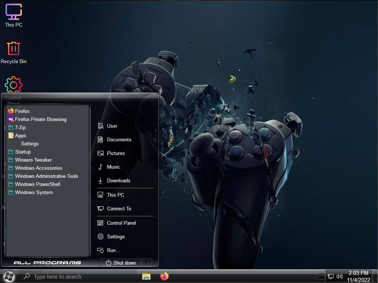Open the Run... dialog entry
The width and height of the screenshot is (378, 283).
point(113,250)
